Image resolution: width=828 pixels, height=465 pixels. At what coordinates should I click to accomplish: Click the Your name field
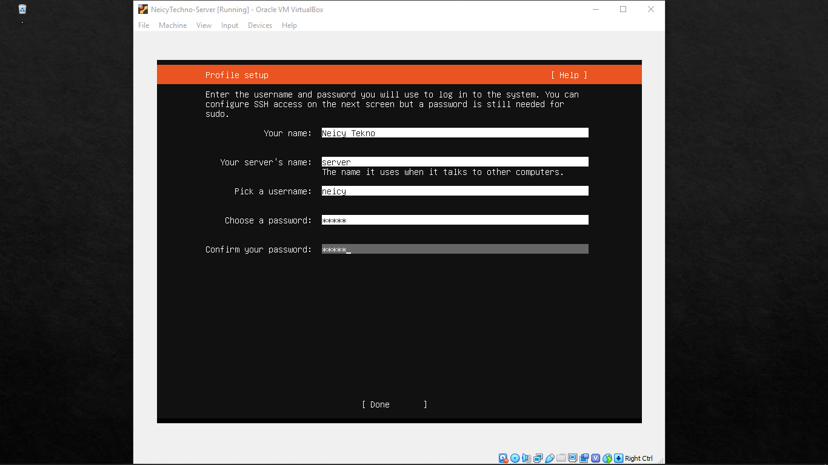(x=455, y=133)
